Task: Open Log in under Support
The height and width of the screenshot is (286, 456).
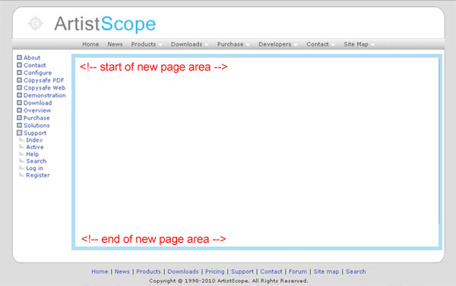Action: coord(35,168)
